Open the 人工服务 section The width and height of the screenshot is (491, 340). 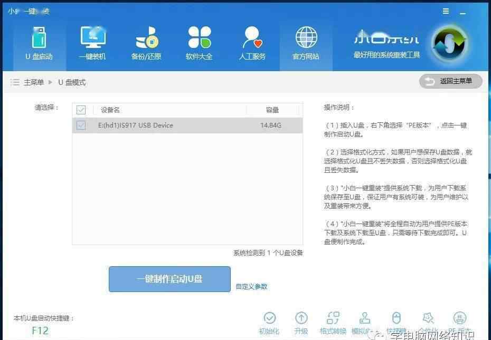coord(252,43)
